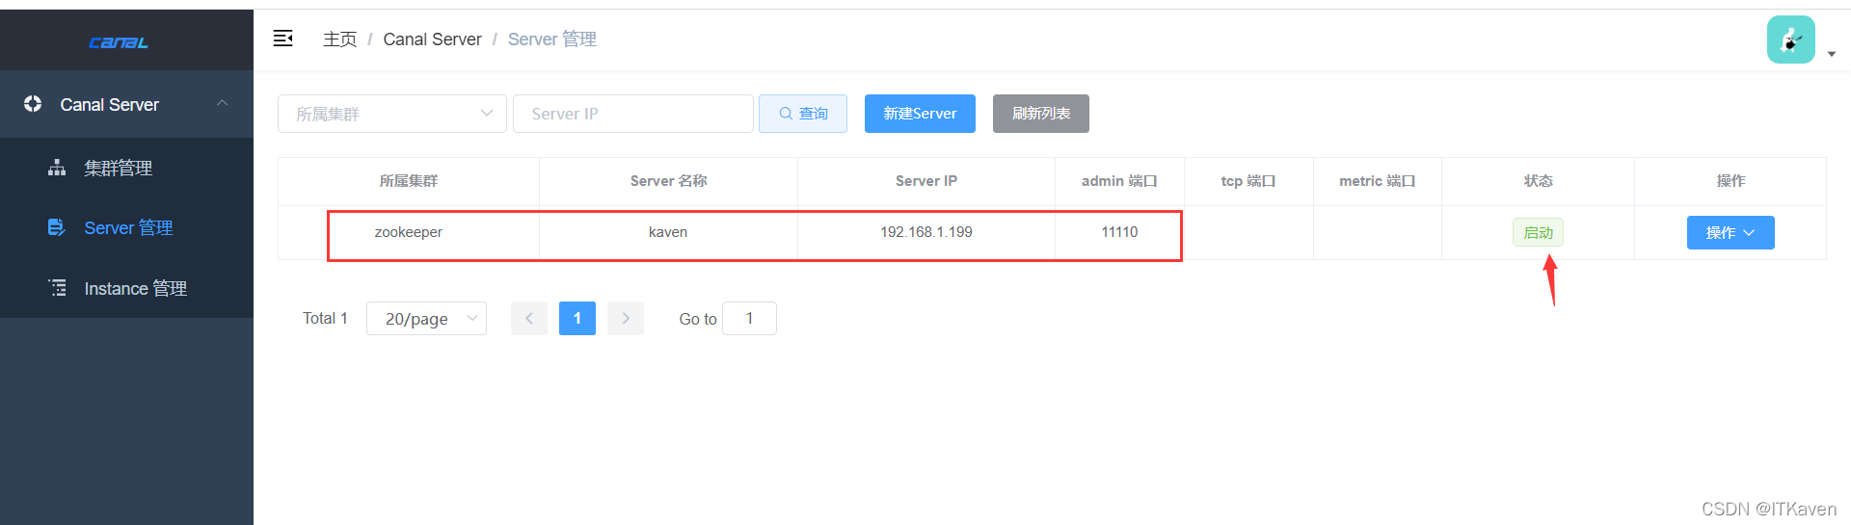The width and height of the screenshot is (1851, 525).
Task: Click the 查询 search button
Action: [x=803, y=114]
